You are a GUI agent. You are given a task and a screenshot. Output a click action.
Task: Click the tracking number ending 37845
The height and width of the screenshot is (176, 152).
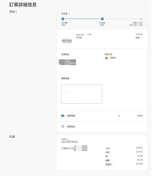pos(140,116)
